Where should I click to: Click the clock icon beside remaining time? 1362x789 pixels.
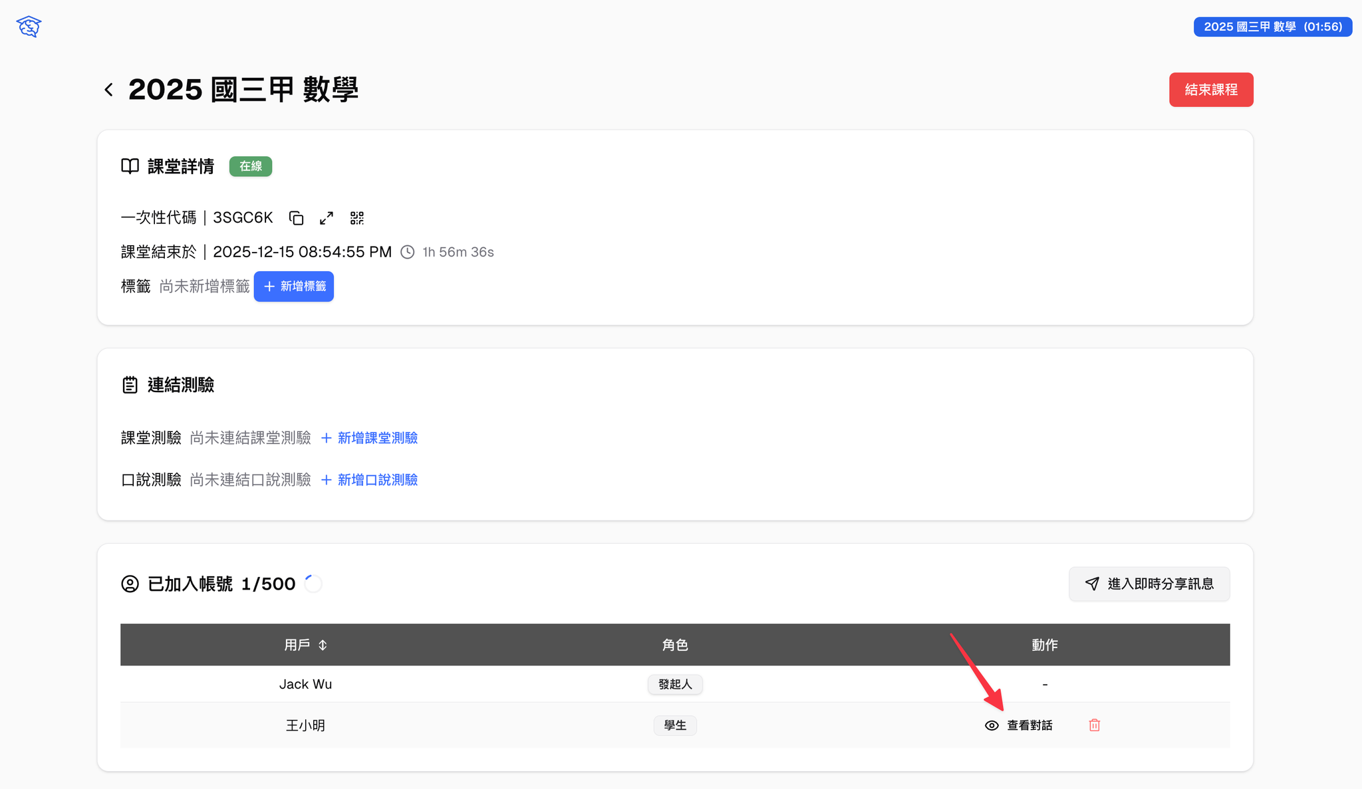(x=408, y=252)
